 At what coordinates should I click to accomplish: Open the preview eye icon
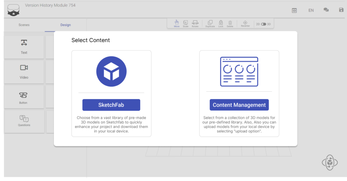(294, 11)
